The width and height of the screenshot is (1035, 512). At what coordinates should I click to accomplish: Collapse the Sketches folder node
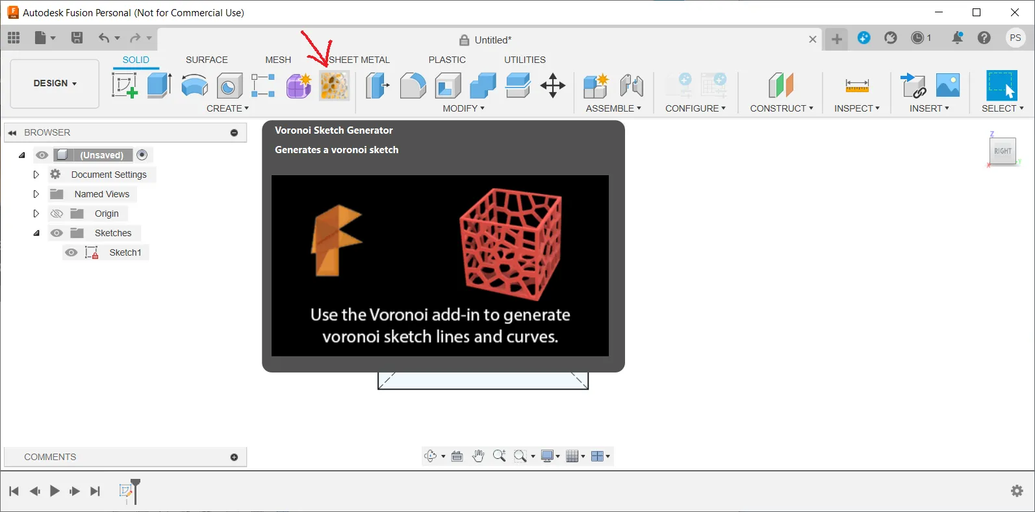coord(36,233)
